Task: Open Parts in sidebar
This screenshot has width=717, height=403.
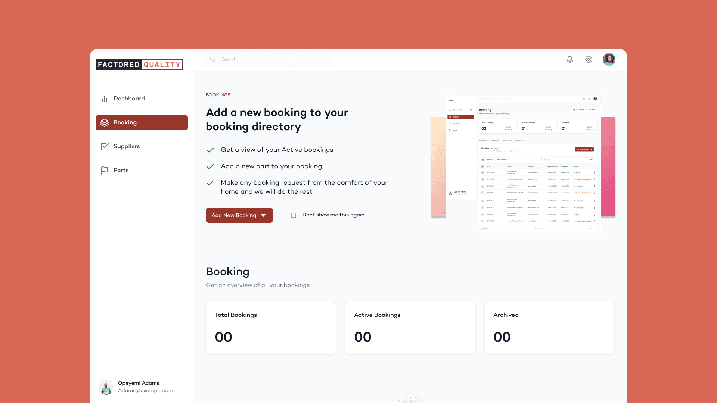Action: point(142,170)
